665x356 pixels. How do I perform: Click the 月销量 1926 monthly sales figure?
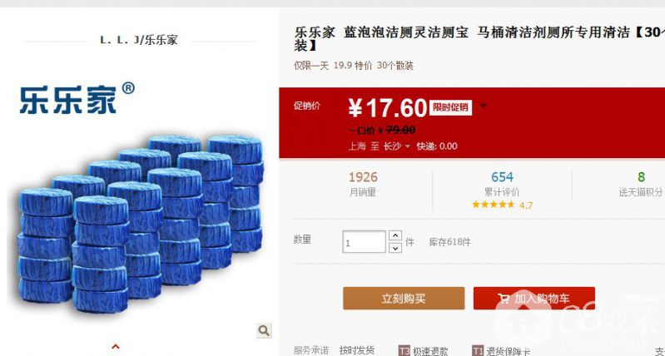tap(363, 184)
